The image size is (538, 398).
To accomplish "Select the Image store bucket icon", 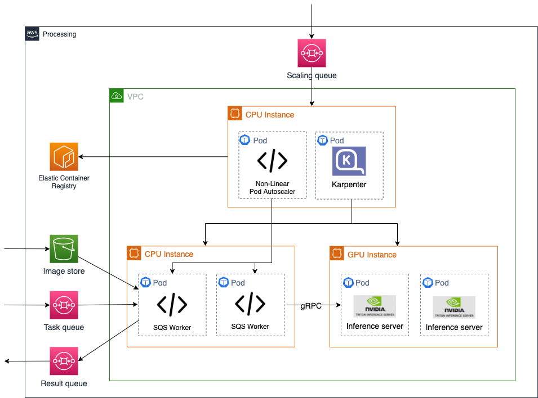I will click(63, 248).
